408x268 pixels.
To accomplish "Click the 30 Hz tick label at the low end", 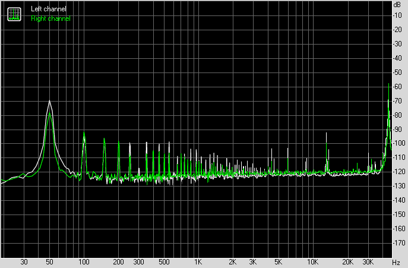I will tap(24, 261).
